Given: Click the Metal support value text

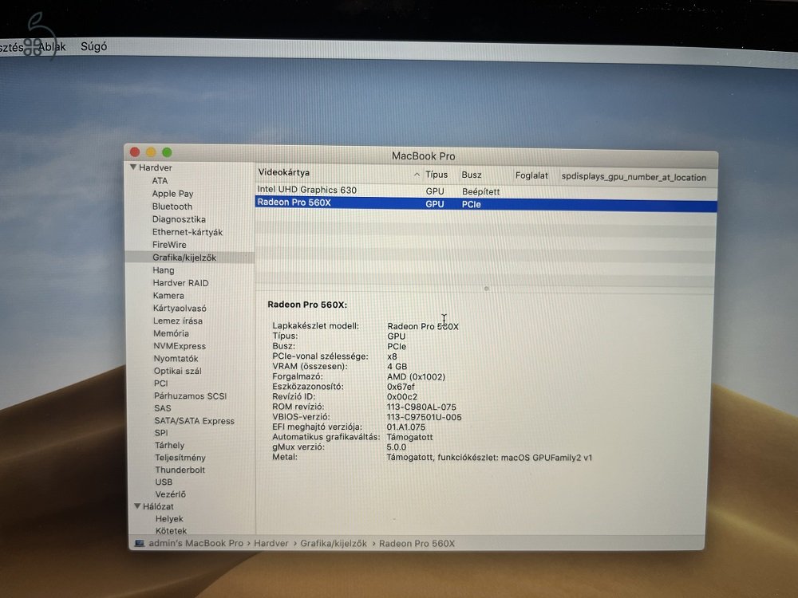Looking at the screenshot, I should click(489, 457).
